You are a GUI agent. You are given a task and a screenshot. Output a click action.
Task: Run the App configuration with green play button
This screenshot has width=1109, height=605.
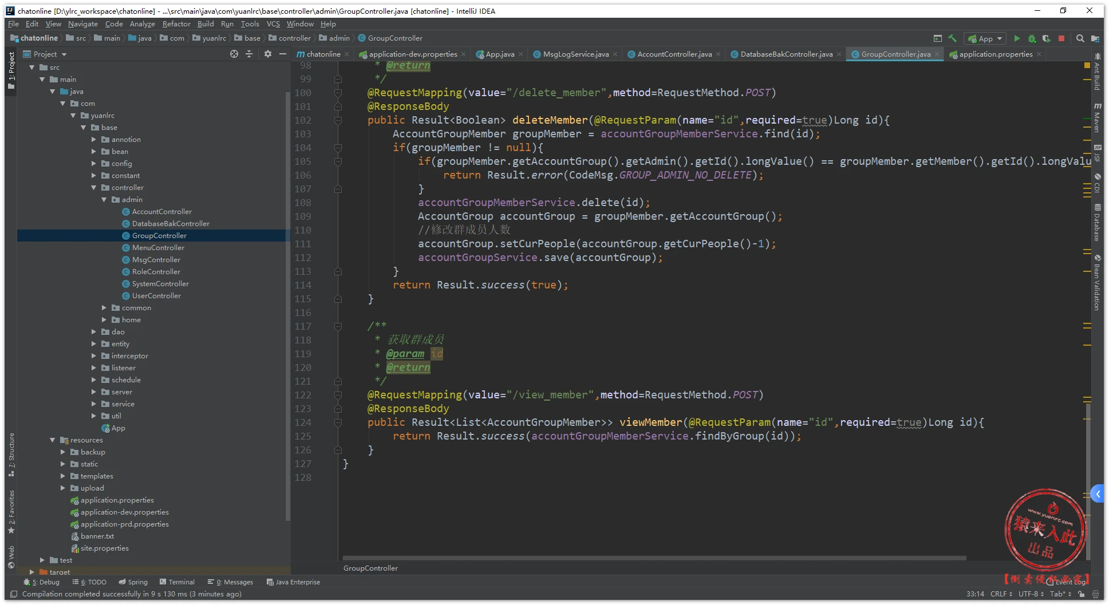tap(1017, 38)
